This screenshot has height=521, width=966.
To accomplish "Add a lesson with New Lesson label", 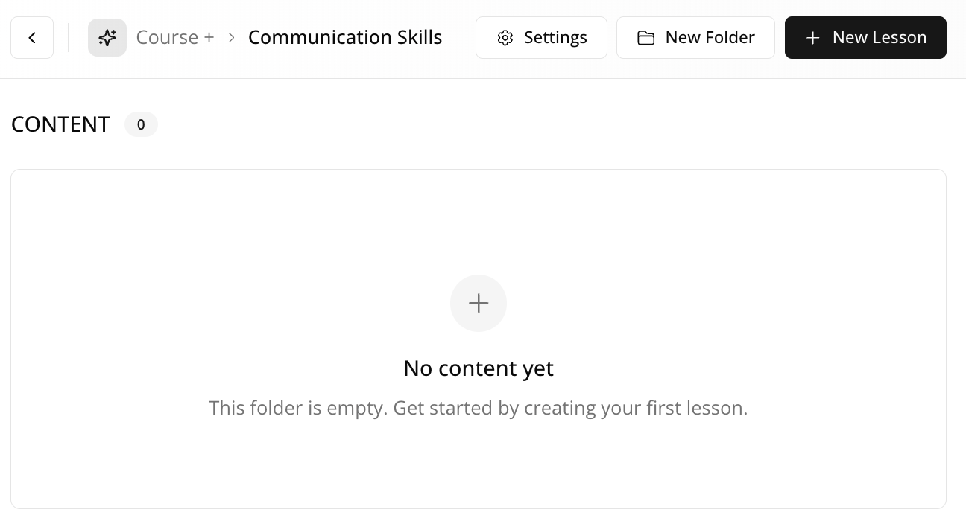I will [880, 37].
